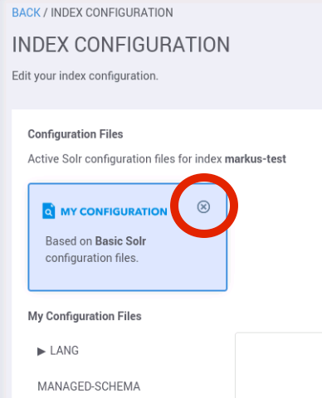Click the document search icon on card

pyautogui.click(x=49, y=211)
